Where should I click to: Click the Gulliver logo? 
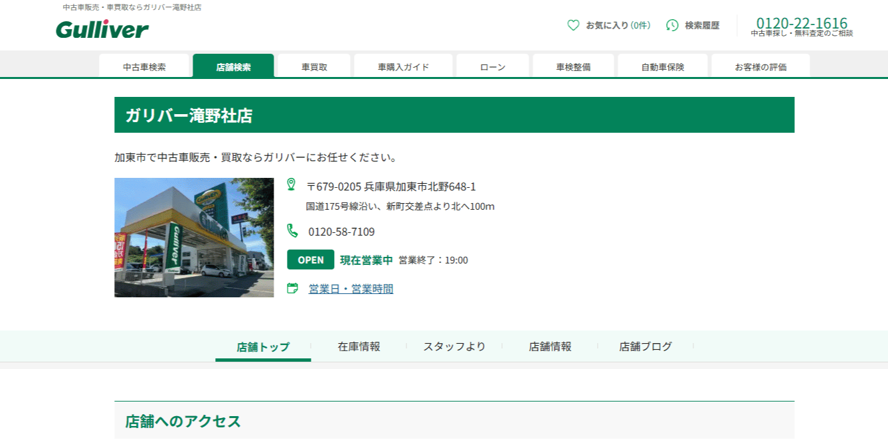pyautogui.click(x=102, y=29)
